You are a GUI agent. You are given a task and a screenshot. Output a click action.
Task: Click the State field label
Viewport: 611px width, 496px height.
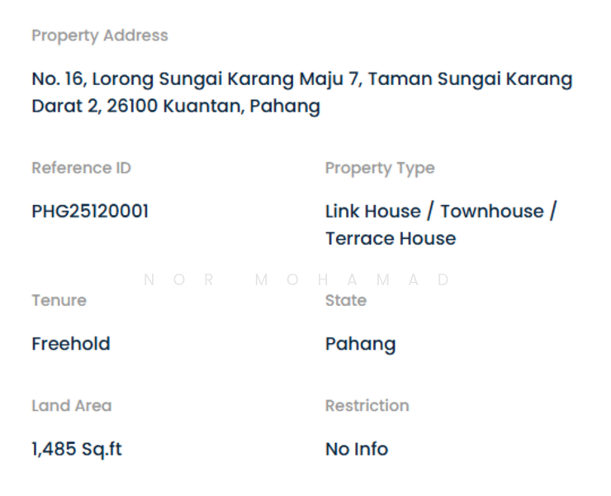point(345,300)
